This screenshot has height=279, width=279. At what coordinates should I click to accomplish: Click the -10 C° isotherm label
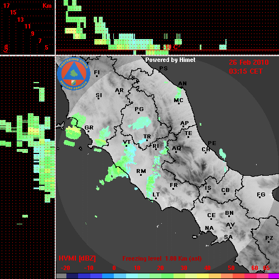(171, 47)
